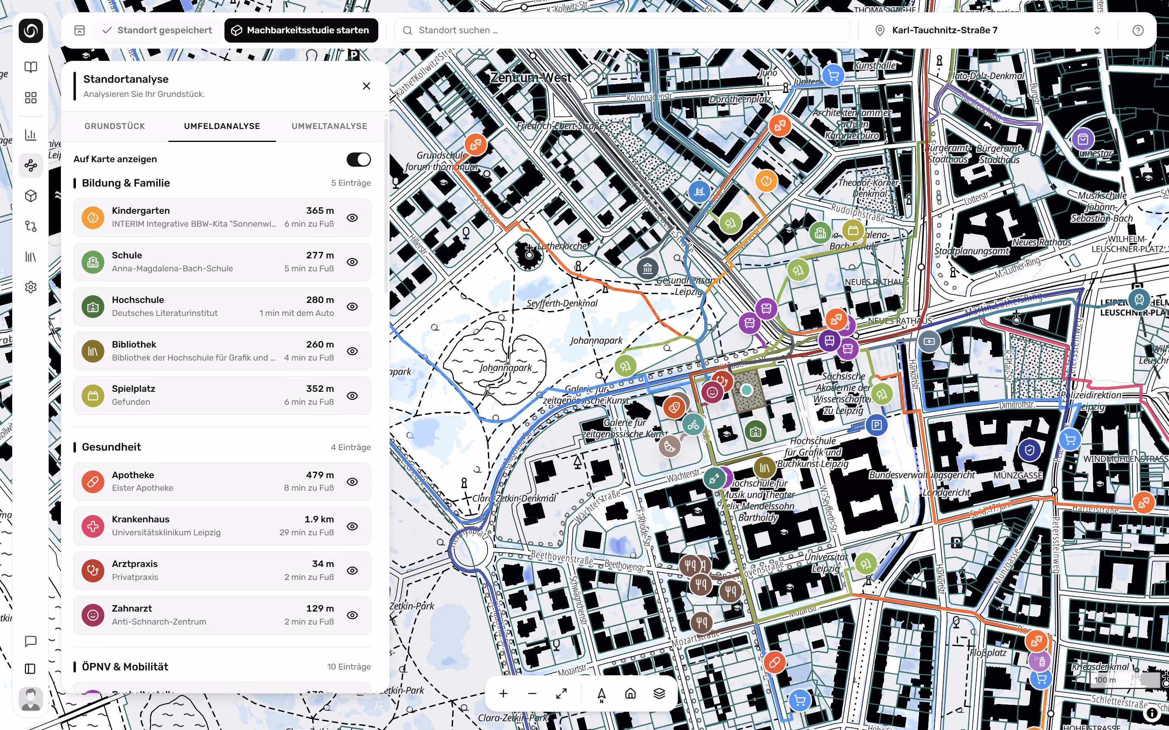Screen dimensions: 1169x730
Task: Return to home view on map toolbar
Action: 630,694
